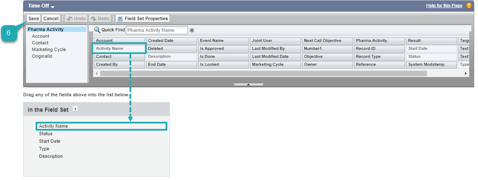
Task: Type in the Quick Find input field
Action: [156, 30]
